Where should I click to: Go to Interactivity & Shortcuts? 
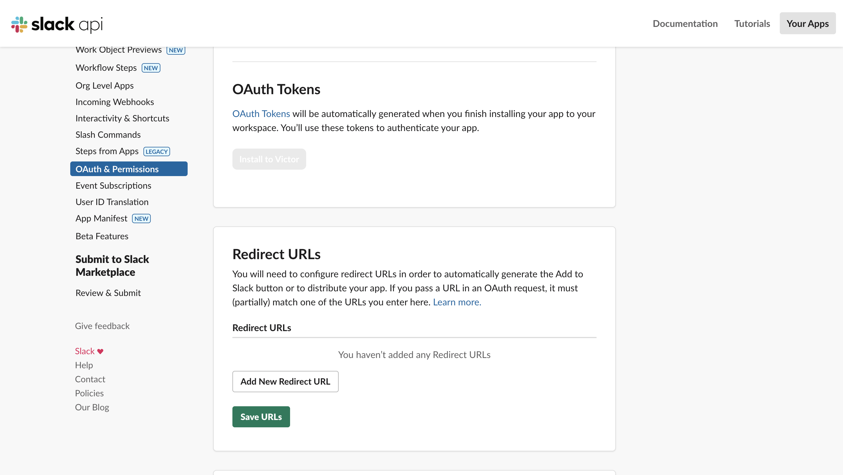click(x=122, y=118)
